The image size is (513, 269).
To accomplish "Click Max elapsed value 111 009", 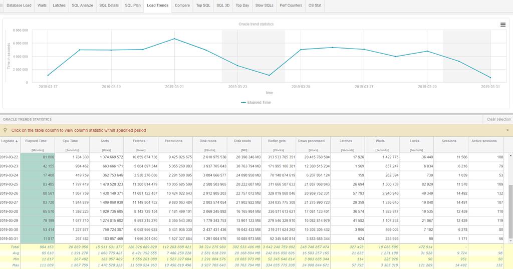I will (48, 265).
